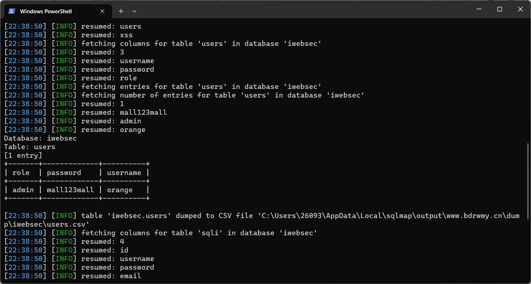Click the '[1 entry]' text line
This screenshot has width=531, height=284.
coord(23,156)
